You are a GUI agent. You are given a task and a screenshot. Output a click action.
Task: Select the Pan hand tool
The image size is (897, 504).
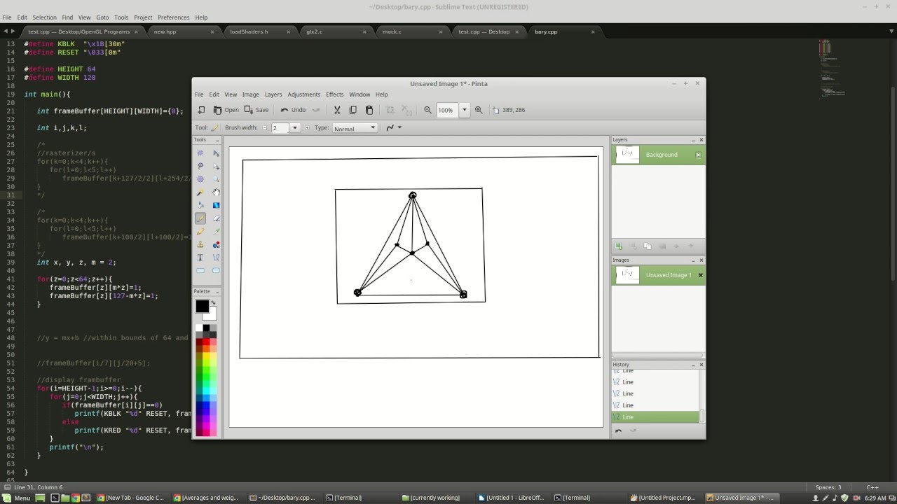216,192
